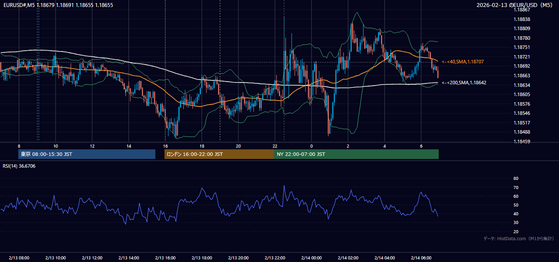This screenshot has height=262, width=559.
Task: Click the 200 SMA label 1.18642
Action: 464,83
